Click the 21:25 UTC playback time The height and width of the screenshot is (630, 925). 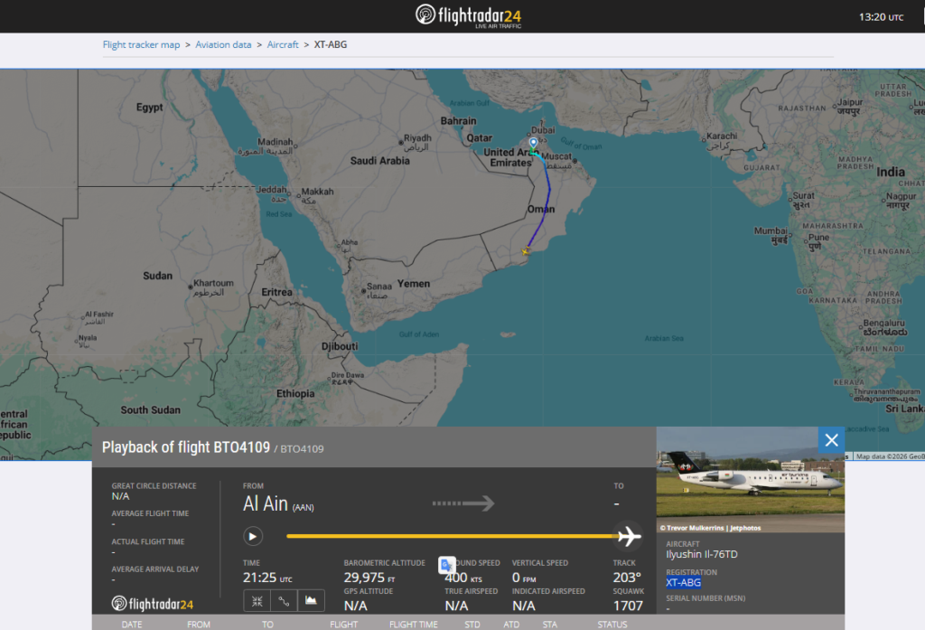267,578
